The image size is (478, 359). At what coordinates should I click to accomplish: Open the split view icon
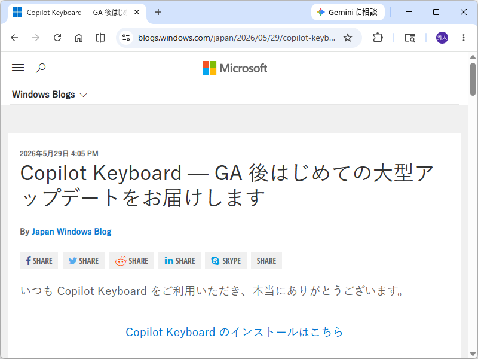100,38
